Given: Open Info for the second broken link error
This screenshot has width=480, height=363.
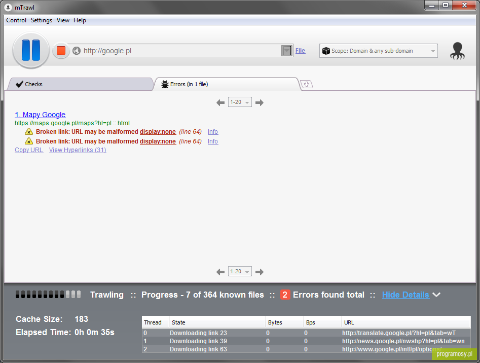Looking at the screenshot, I should (213, 141).
